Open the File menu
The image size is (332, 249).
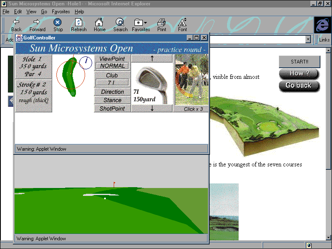tap(6, 12)
